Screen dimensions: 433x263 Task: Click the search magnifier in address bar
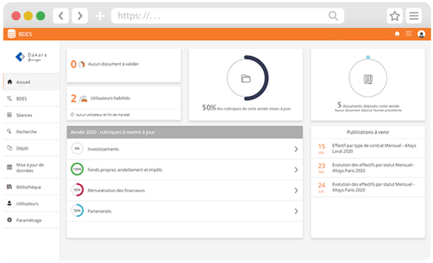[x=333, y=16]
